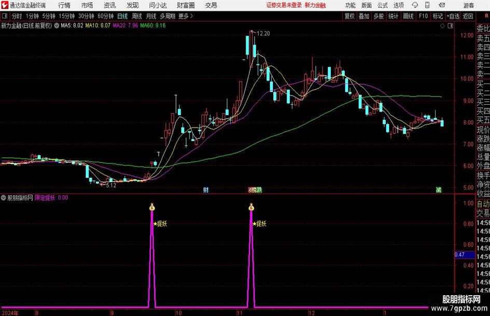Open the 选项 menu
Image resolution: width=490 pixels, height=316 pixels.
coord(398,5)
